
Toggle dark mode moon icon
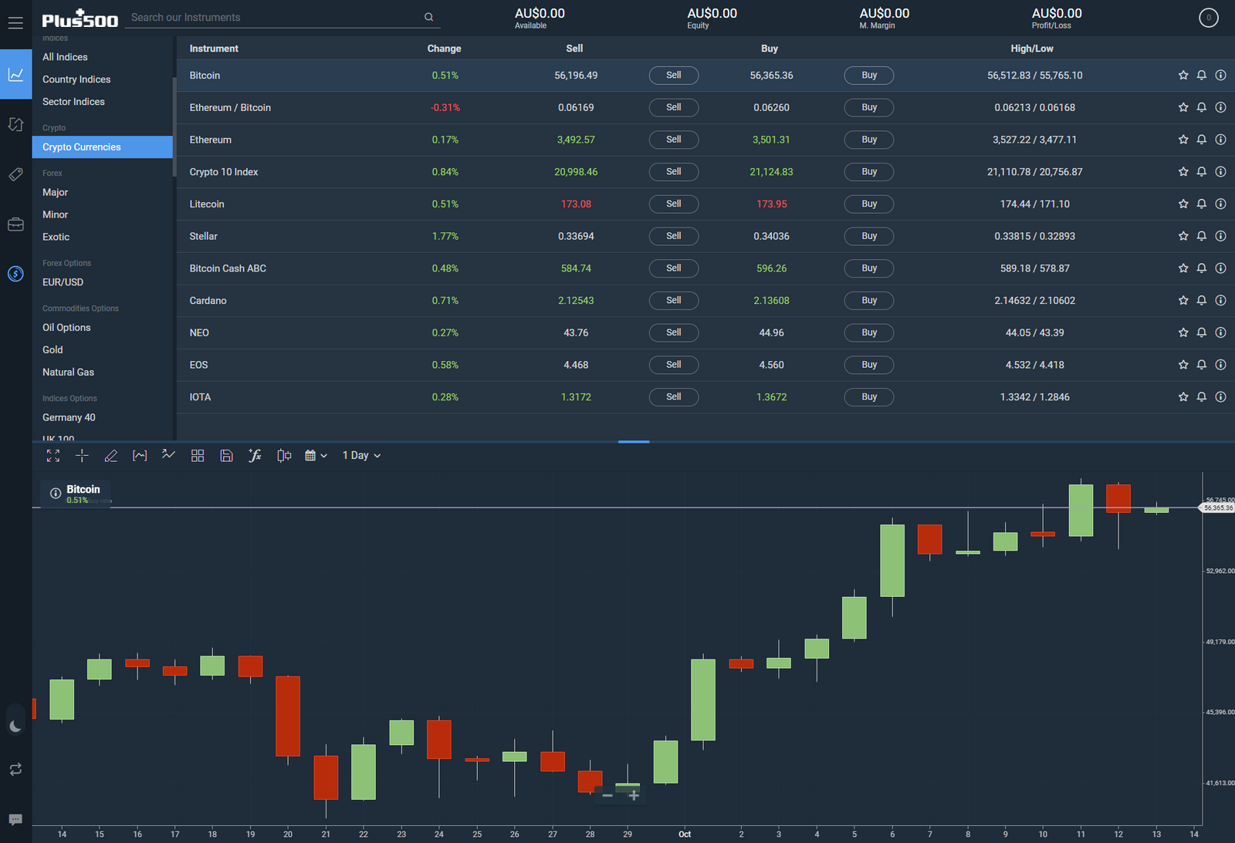coord(15,726)
